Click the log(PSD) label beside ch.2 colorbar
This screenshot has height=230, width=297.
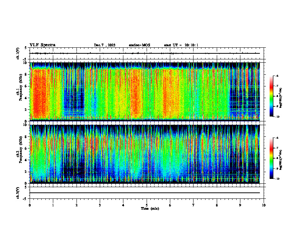click(x=281, y=160)
